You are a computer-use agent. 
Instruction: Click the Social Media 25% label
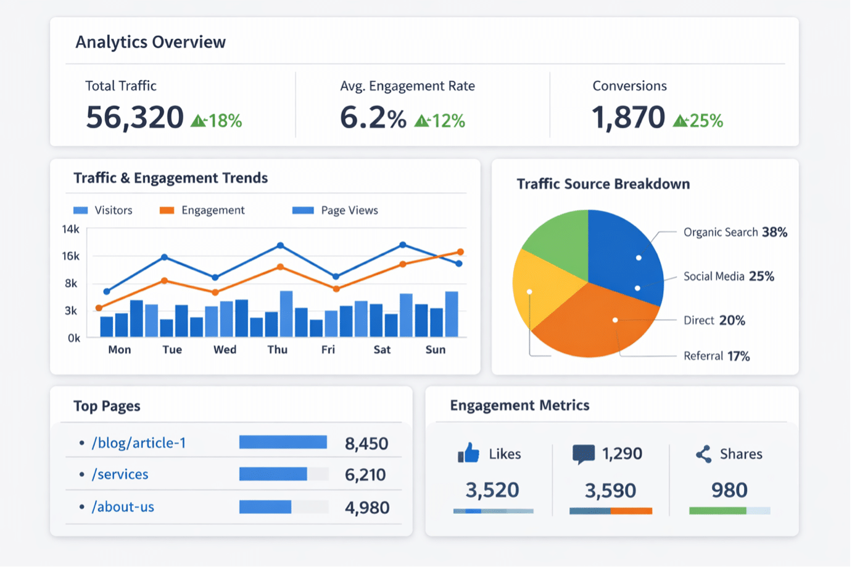click(729, 277)
